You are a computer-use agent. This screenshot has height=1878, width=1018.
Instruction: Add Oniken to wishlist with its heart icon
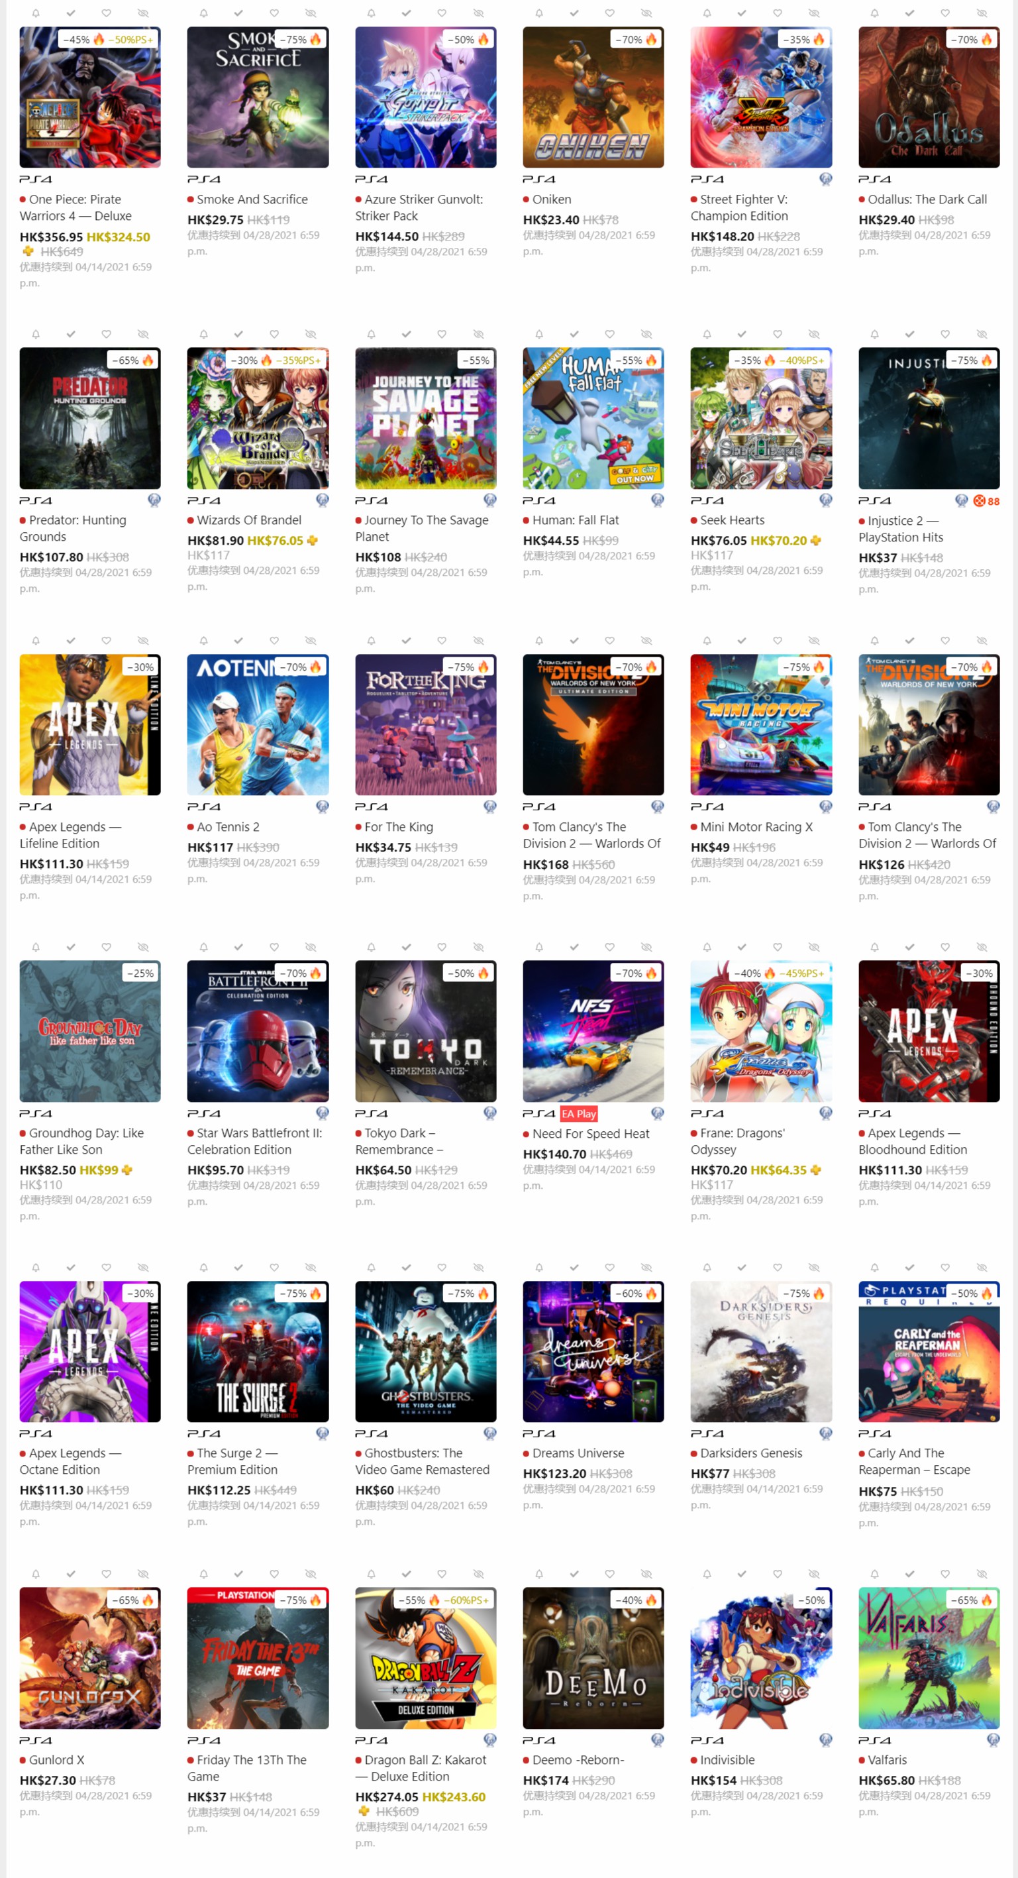pyautogui.click(x=609, y=13)
